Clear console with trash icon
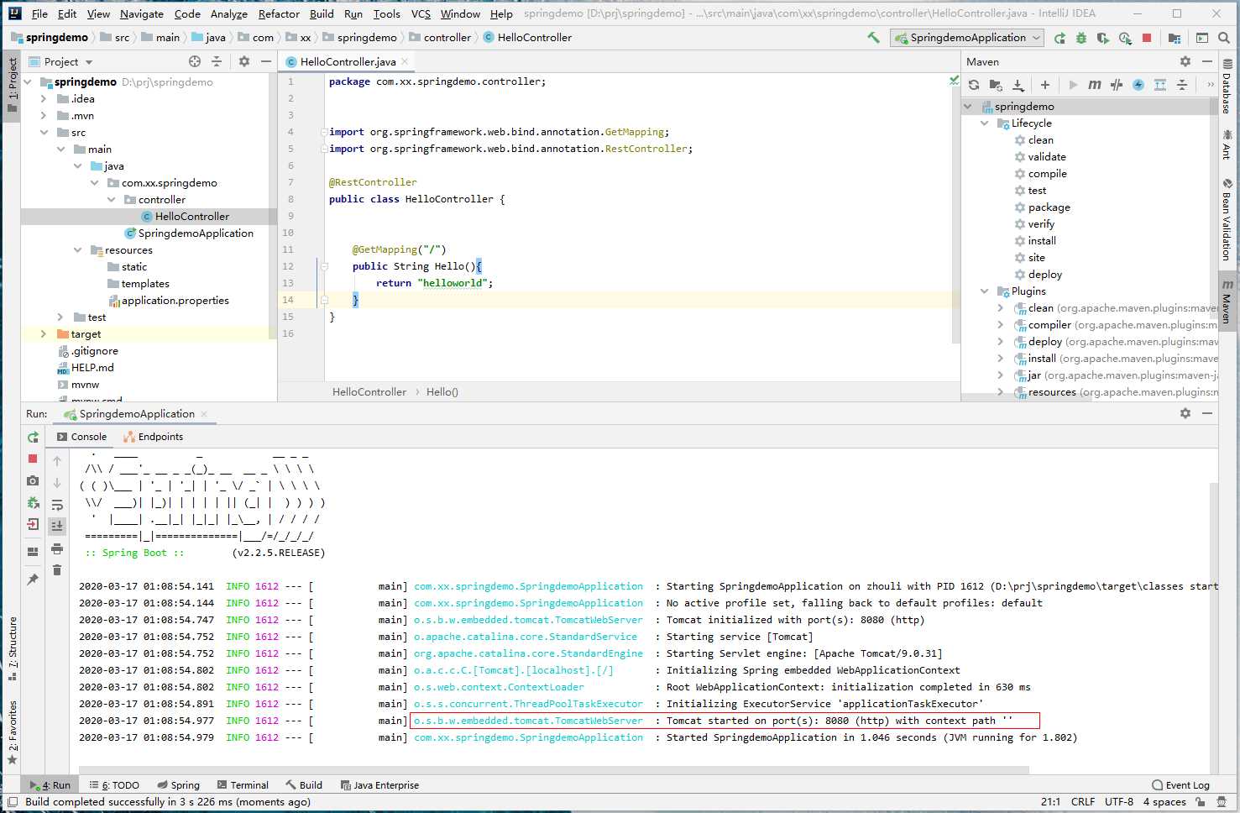1240x813 pixels. pyautogui.click(x=57, y=570)
